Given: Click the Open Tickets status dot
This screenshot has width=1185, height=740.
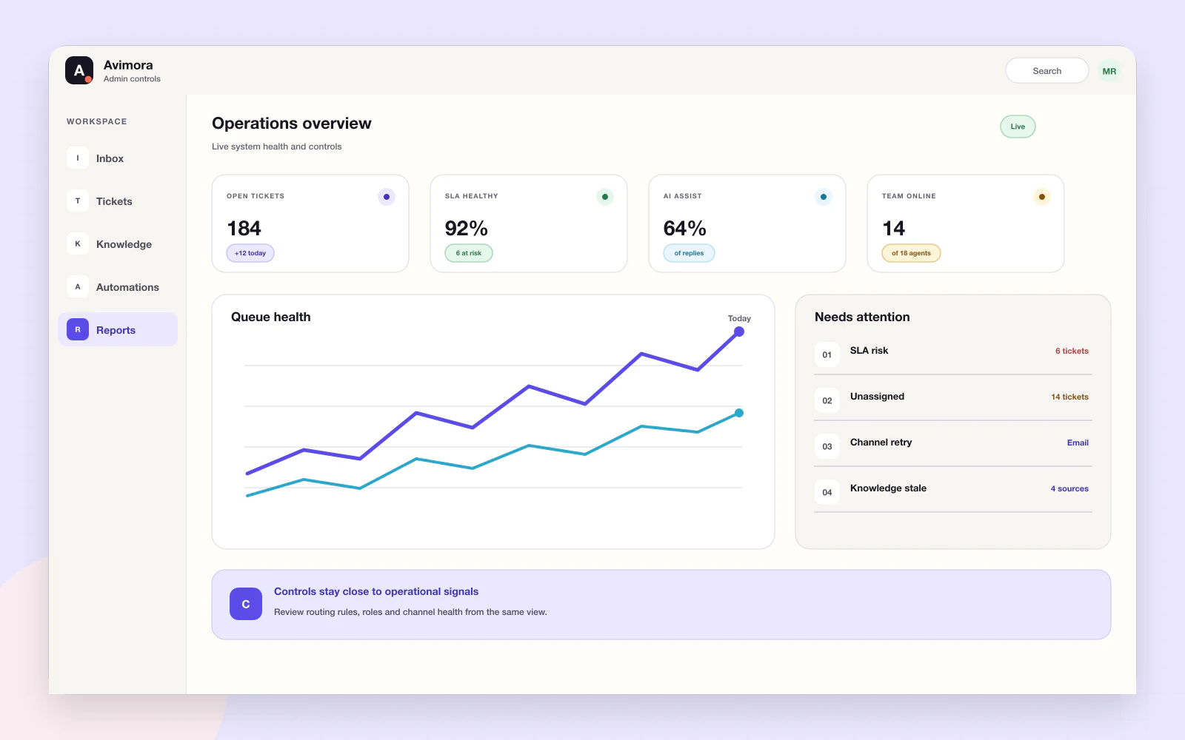Looking at the screenshot, I should [387, 197].
